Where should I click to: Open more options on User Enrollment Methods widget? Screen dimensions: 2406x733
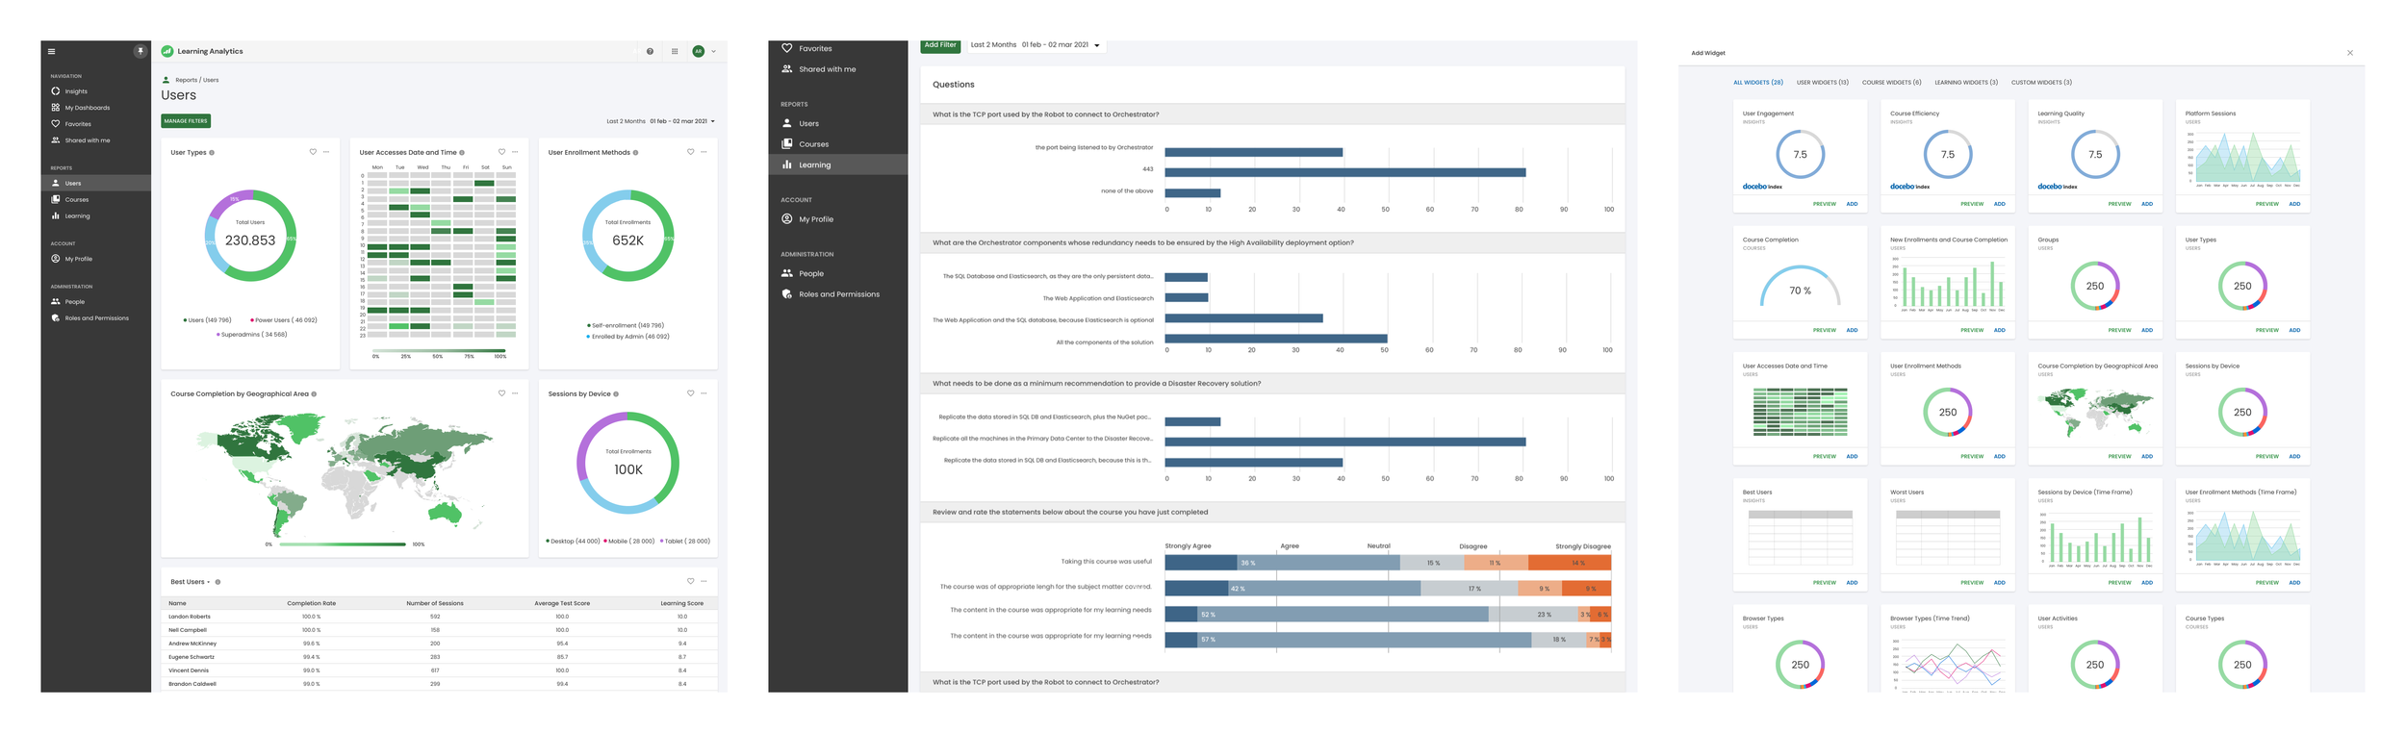point(704,152)
